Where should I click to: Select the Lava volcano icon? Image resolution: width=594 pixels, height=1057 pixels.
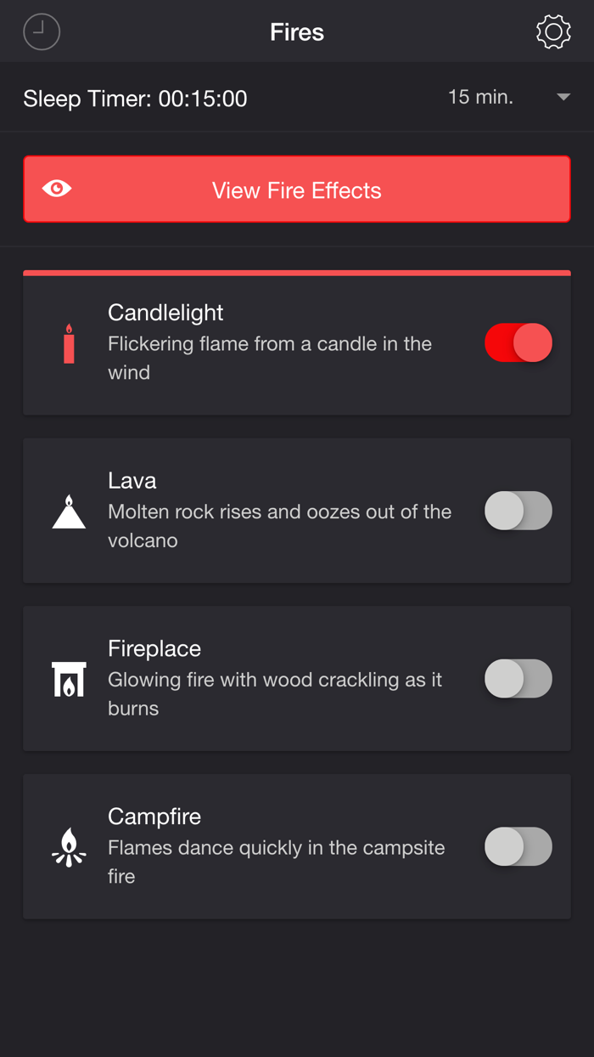(x=68, y=510)
